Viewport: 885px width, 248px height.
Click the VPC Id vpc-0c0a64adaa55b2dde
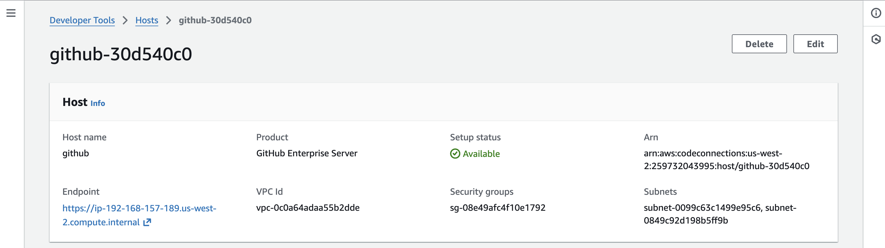click(x=308, y=208)
